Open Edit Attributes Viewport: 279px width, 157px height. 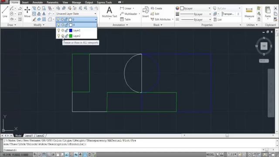pos(161,19)
